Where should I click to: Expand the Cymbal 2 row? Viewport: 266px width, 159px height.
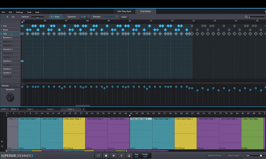pyautogui.click(x=2, y=61)
